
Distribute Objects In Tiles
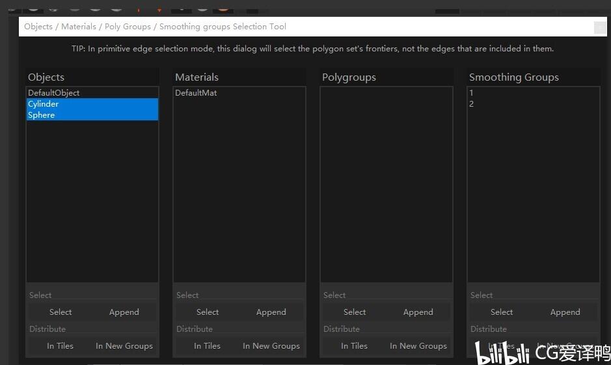(60, 346)
